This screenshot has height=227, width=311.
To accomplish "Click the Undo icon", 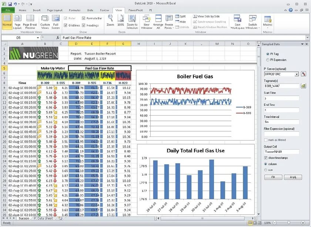I will [x=16, y=4].
